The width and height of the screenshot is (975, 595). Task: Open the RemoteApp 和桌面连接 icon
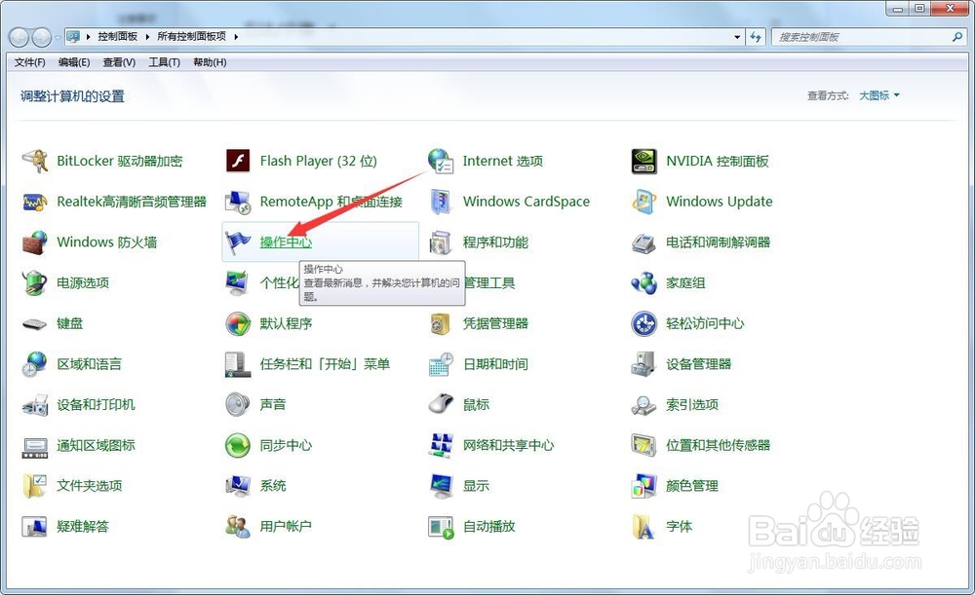point(238,202)
